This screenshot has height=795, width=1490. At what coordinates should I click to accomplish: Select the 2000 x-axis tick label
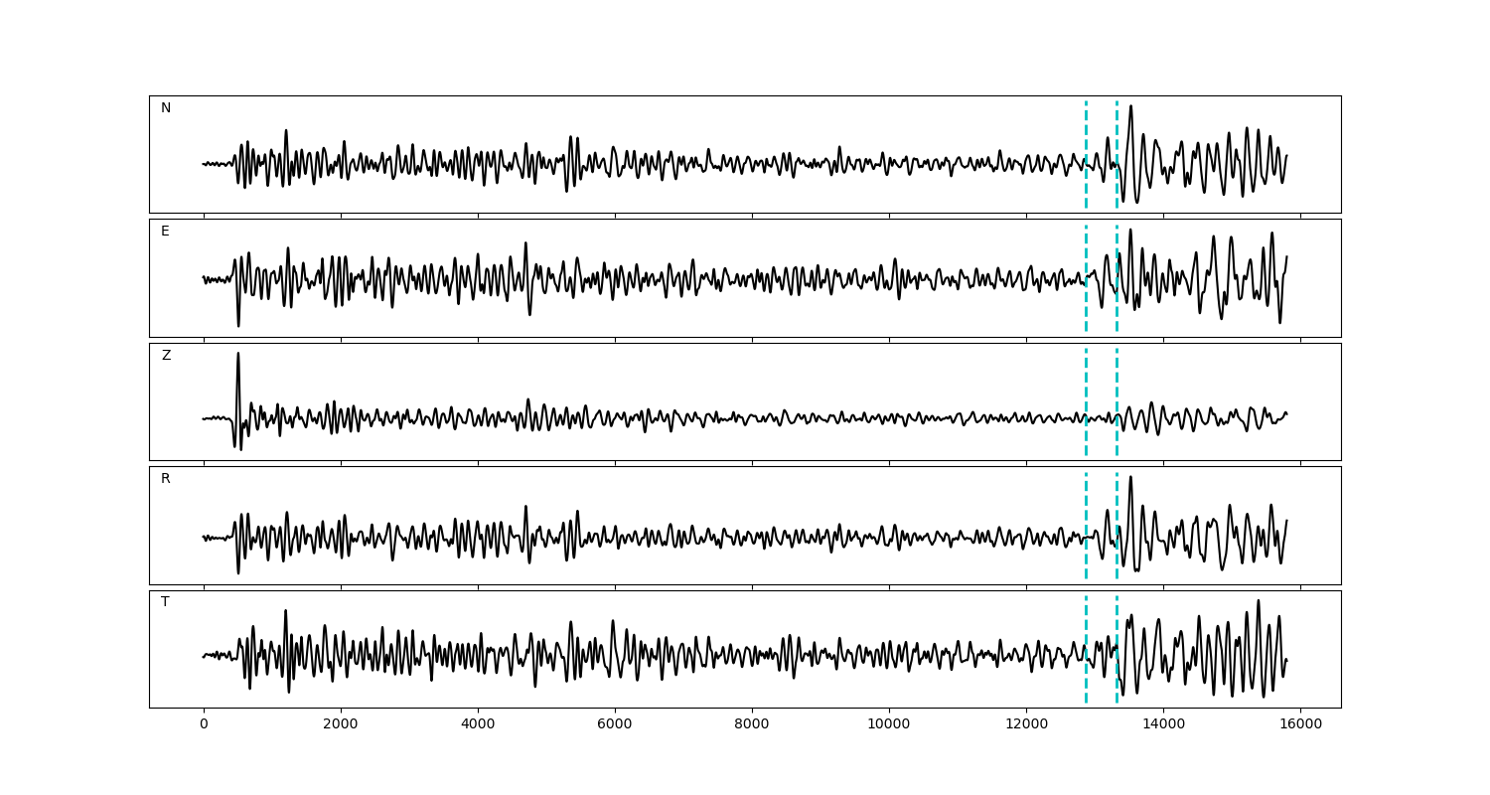[341, 725]
